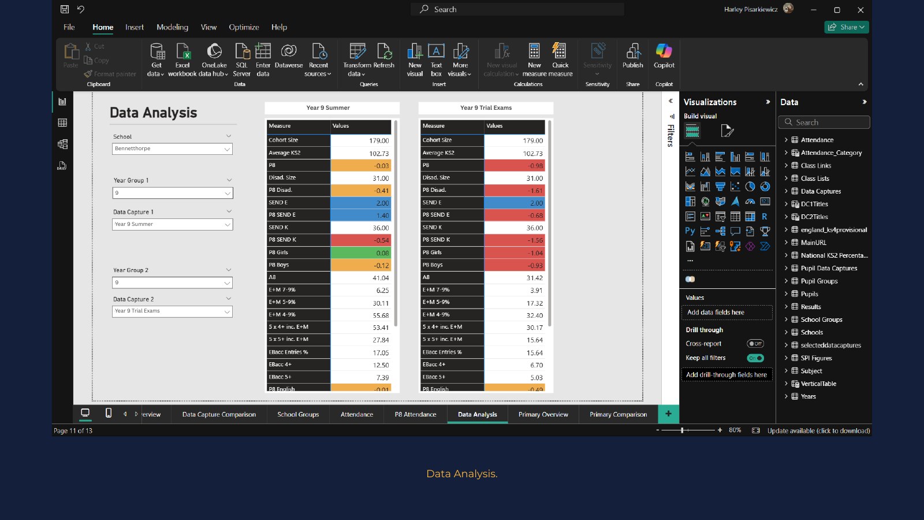This screenshot has width=924, height=520.
Task: Select the donut chart visual icon
Action: (x=765, y=187)
